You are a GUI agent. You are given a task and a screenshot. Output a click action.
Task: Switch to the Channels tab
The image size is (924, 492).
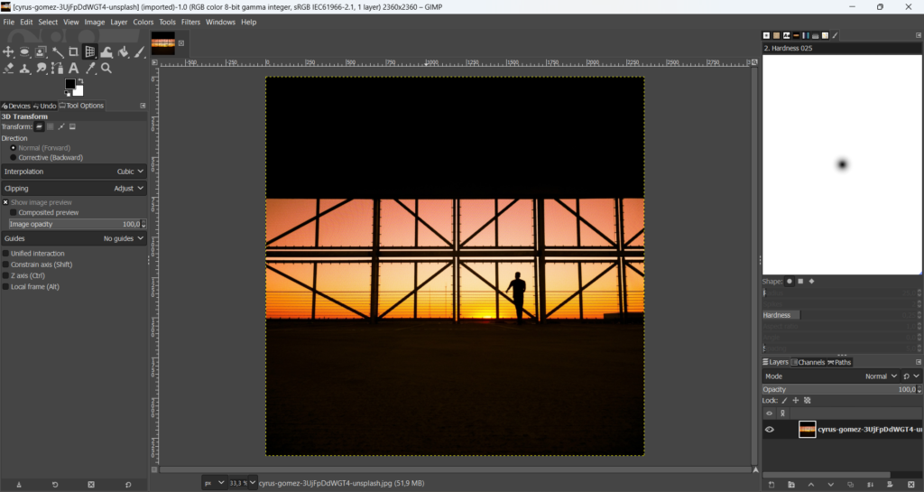808,362
